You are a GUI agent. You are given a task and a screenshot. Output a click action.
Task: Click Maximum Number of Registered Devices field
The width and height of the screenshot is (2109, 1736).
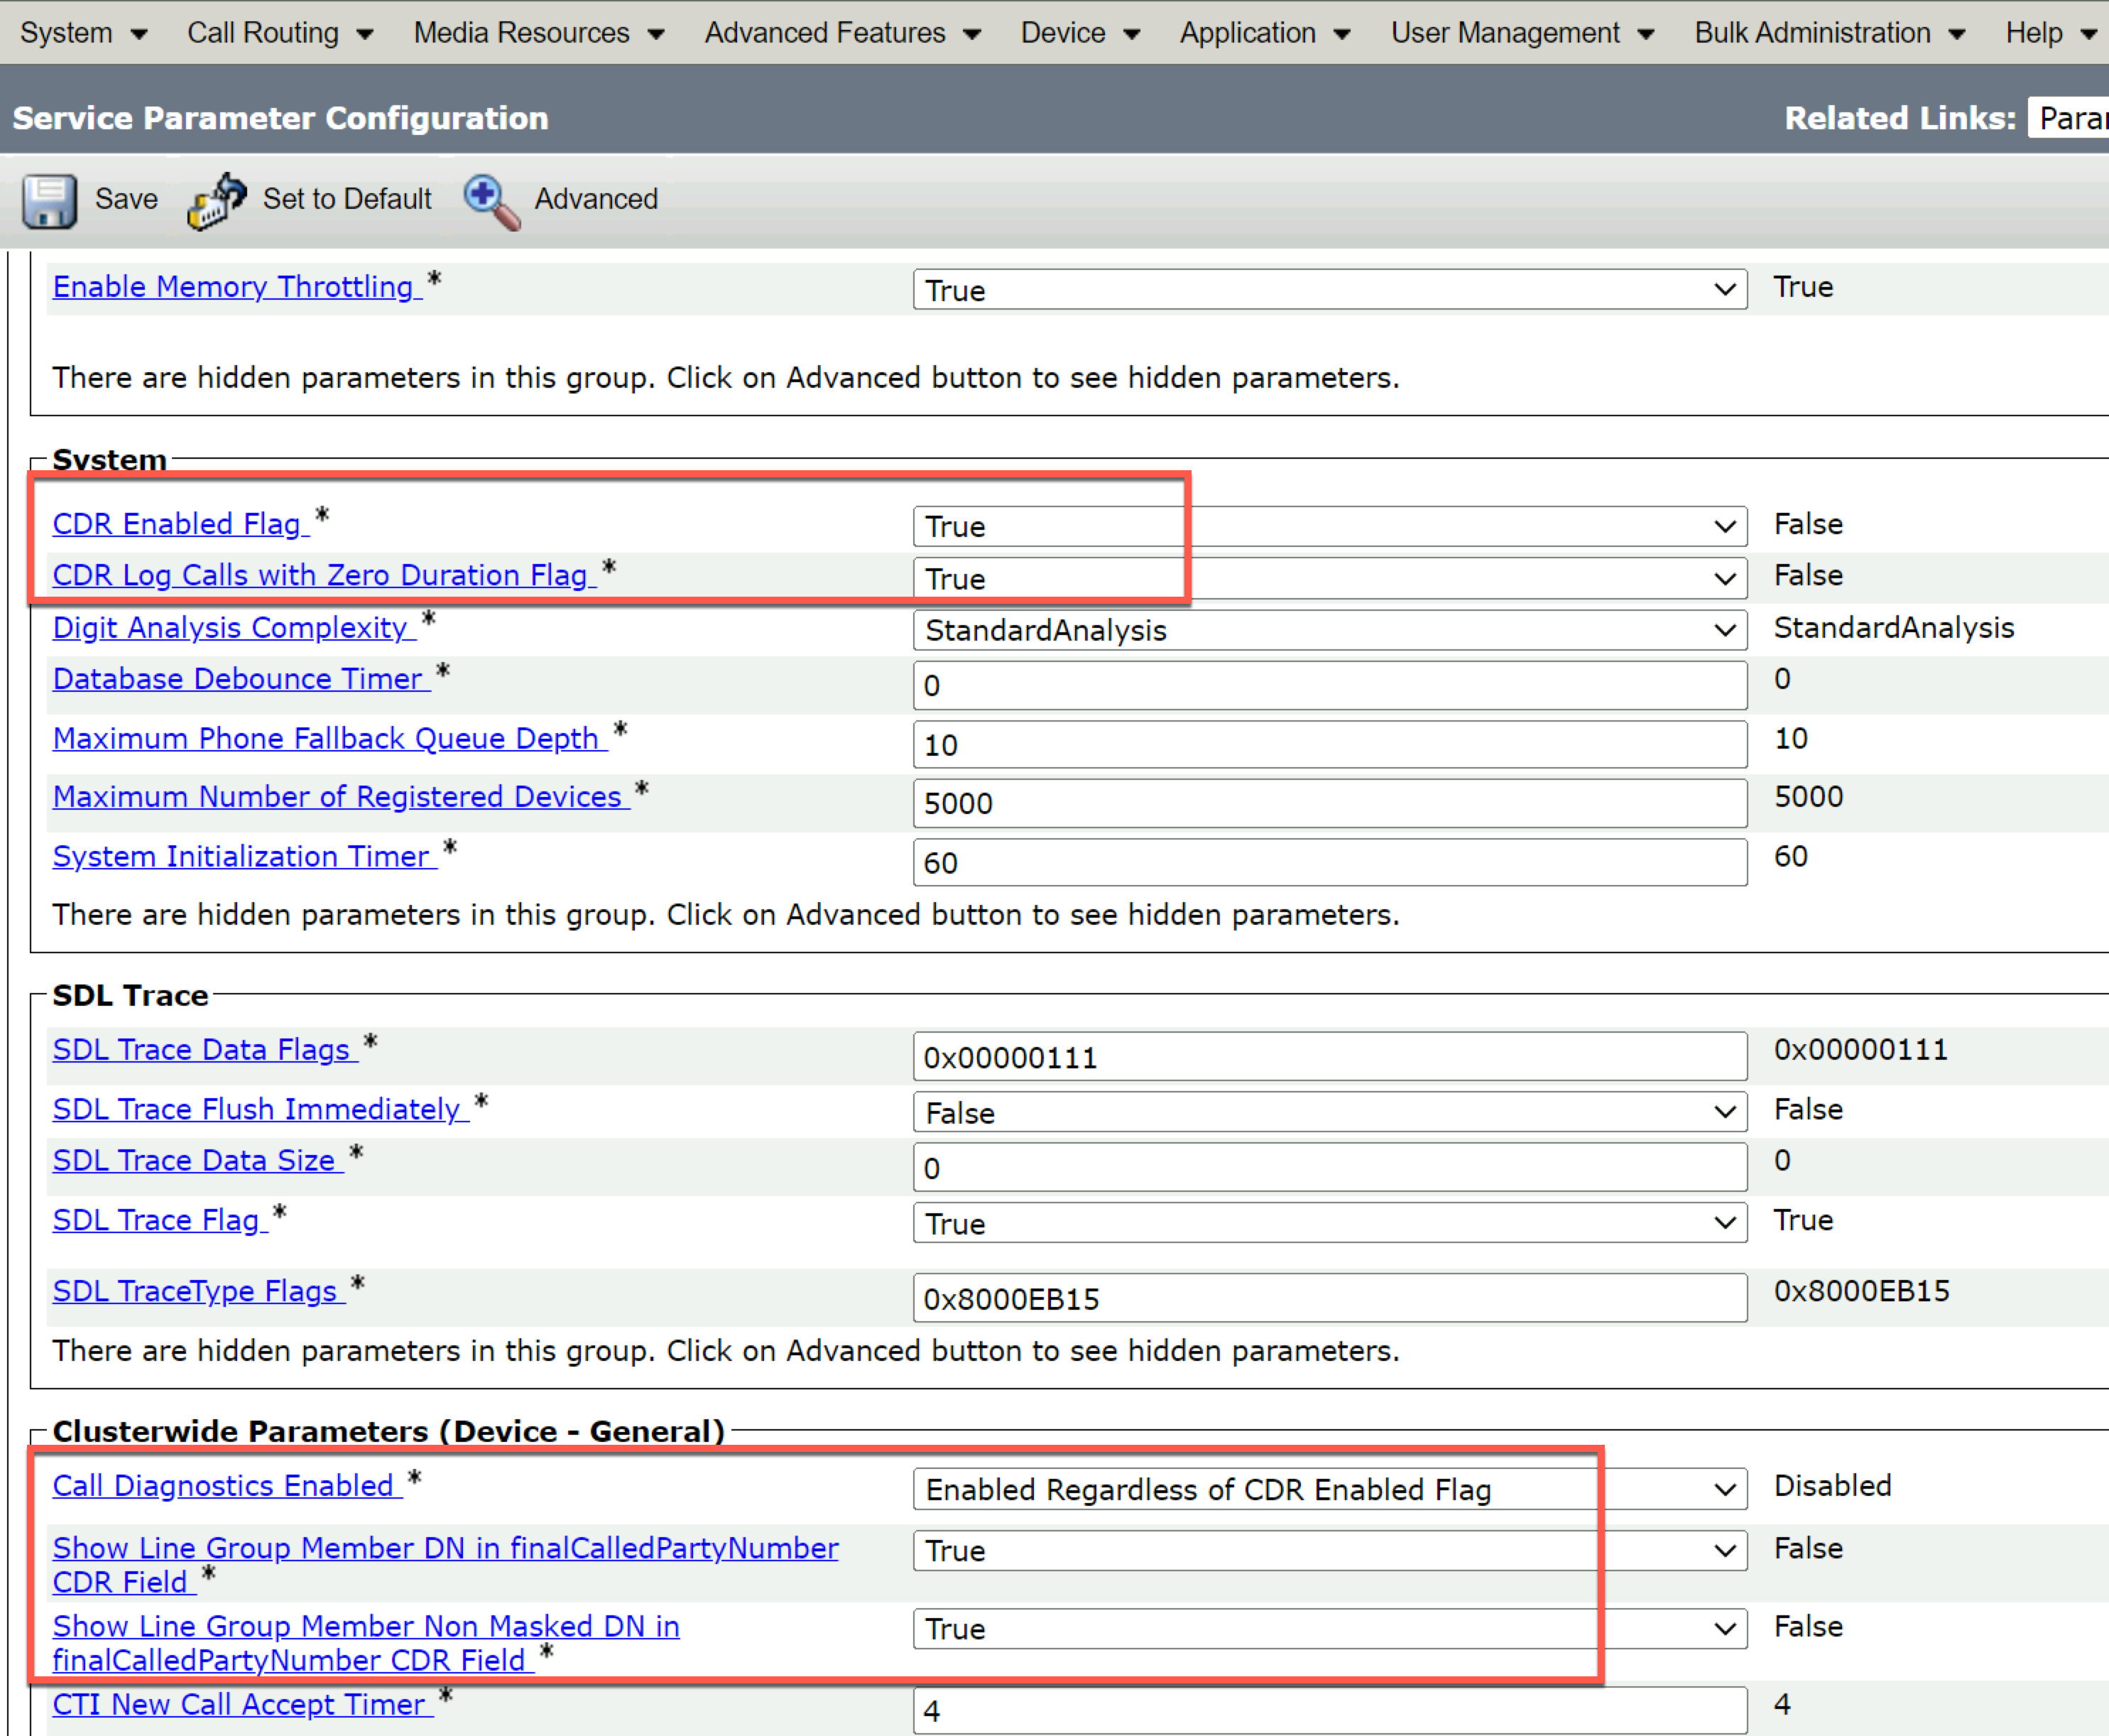(1329, 803)
